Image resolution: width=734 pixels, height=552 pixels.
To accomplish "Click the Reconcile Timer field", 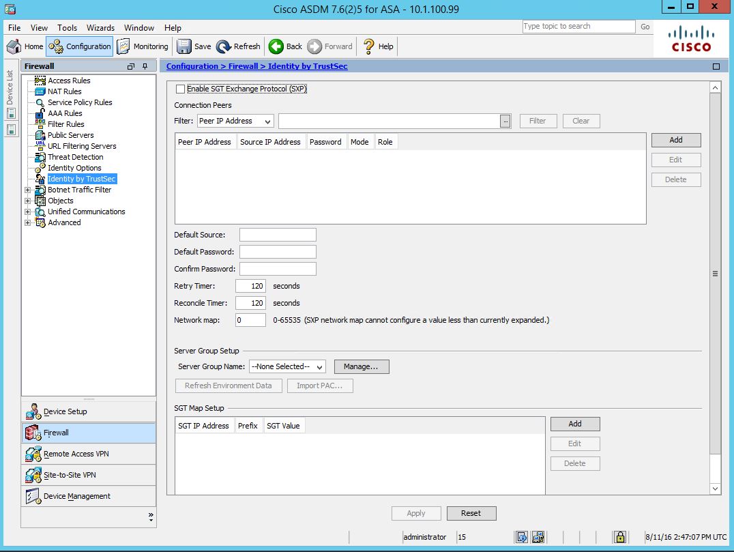I will tap(250, 303).
